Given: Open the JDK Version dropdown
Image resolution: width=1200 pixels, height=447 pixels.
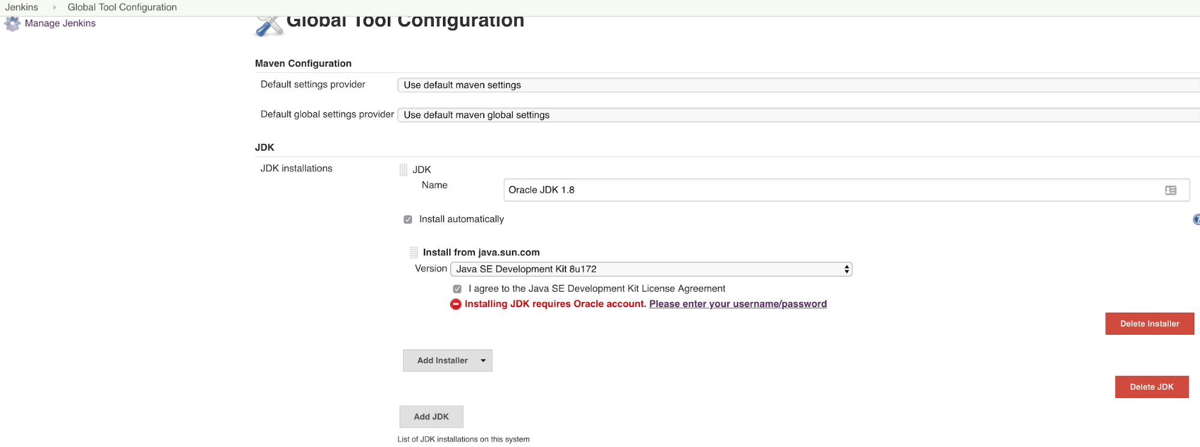Looking at the screenshot, I should point(651,269).
